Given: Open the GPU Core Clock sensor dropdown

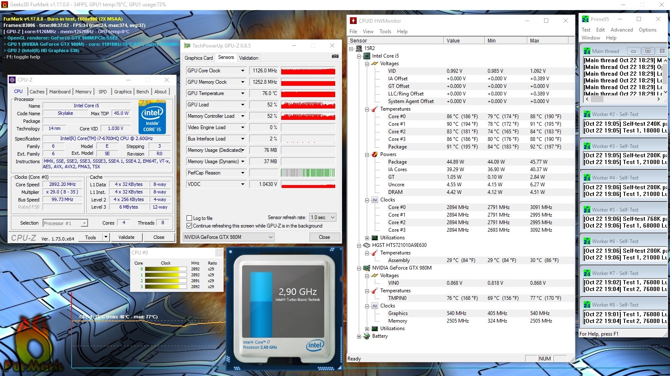Looking at the screenshot, I should click(243, 71).
